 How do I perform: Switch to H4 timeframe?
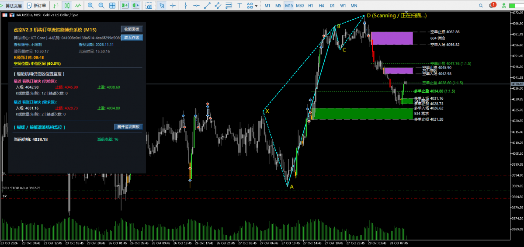(x=321, y=5)
